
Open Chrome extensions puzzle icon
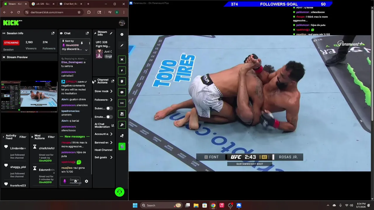[89, 12]
